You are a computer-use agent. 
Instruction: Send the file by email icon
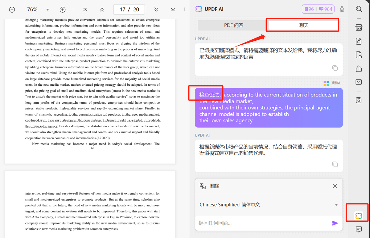[x=359, y=82]
